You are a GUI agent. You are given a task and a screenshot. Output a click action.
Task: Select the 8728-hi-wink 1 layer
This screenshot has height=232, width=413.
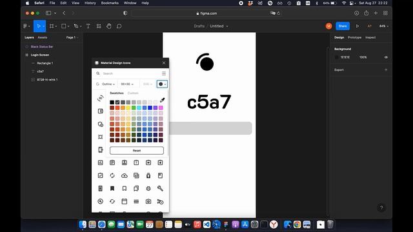(x=47, y=79)
